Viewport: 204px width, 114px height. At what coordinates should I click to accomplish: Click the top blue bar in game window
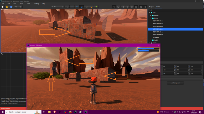[x=146, y=48]
